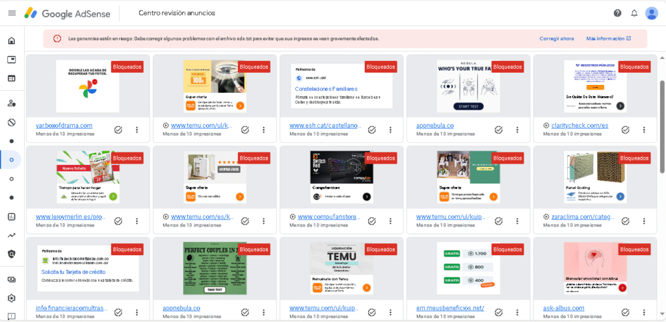The width and height of the screenshot is (666, 322).
Task: Toggle reviewed checkmark on leroymerlin.es ad
Action: [x=118, y=221]
